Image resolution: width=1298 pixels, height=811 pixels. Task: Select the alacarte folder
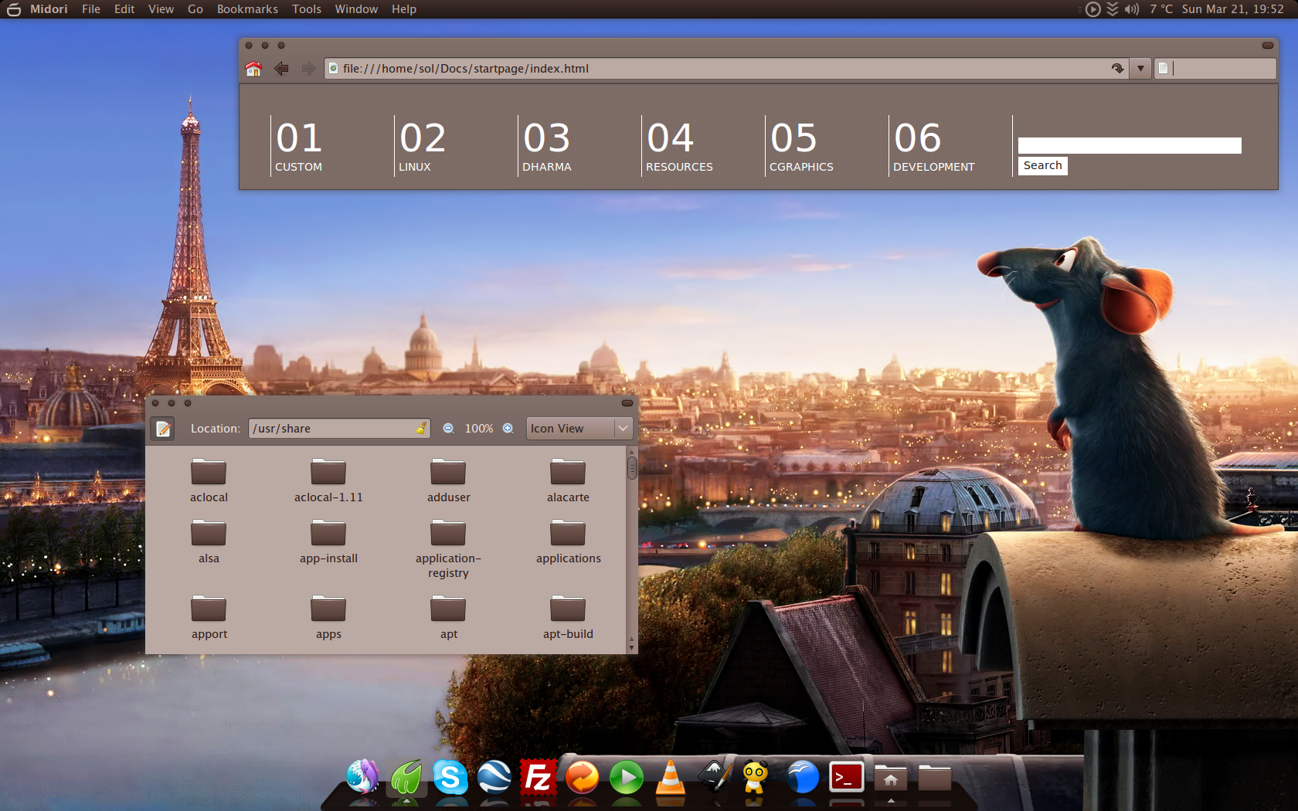click(x=568, y=481)
